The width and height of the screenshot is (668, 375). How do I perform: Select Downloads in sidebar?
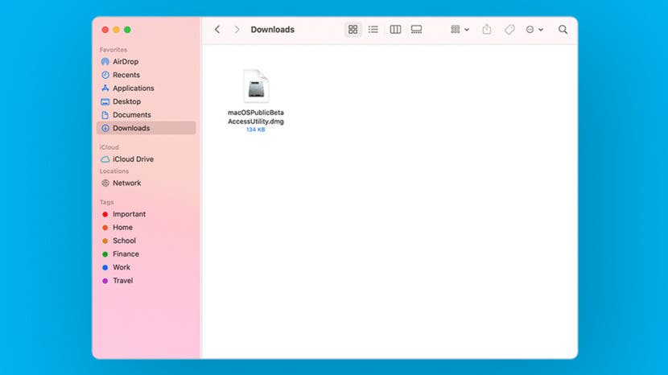(x=146, y=128)
